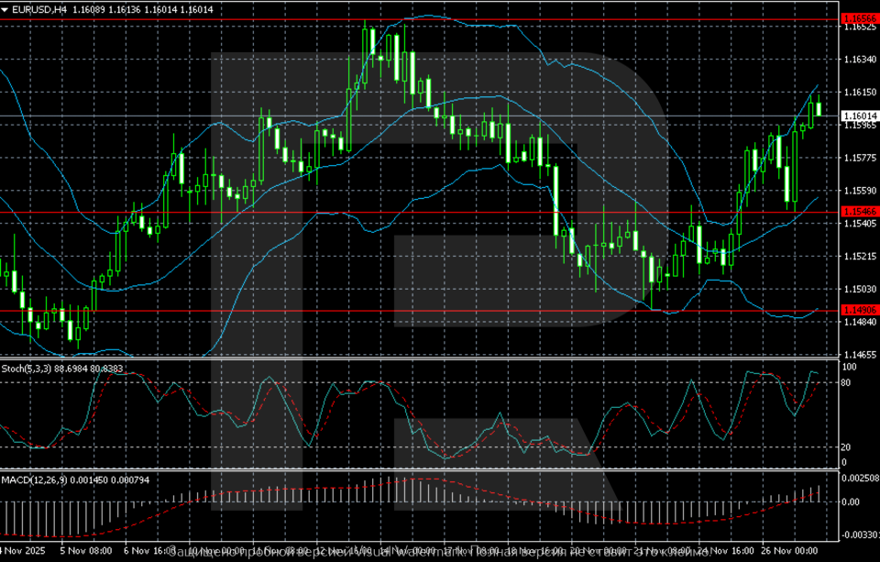The image size is (880, 562).
Task: Select the red 1.14906 price level tag
Action: (x=857, y=311)
